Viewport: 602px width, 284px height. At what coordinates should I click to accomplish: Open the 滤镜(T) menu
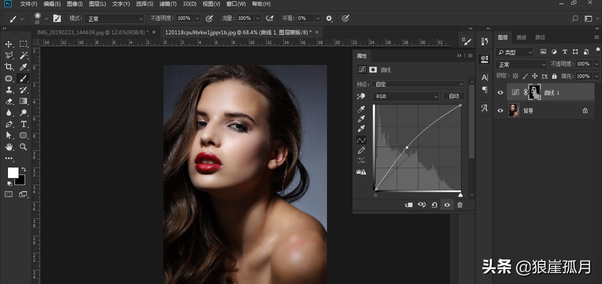(168, 4)
